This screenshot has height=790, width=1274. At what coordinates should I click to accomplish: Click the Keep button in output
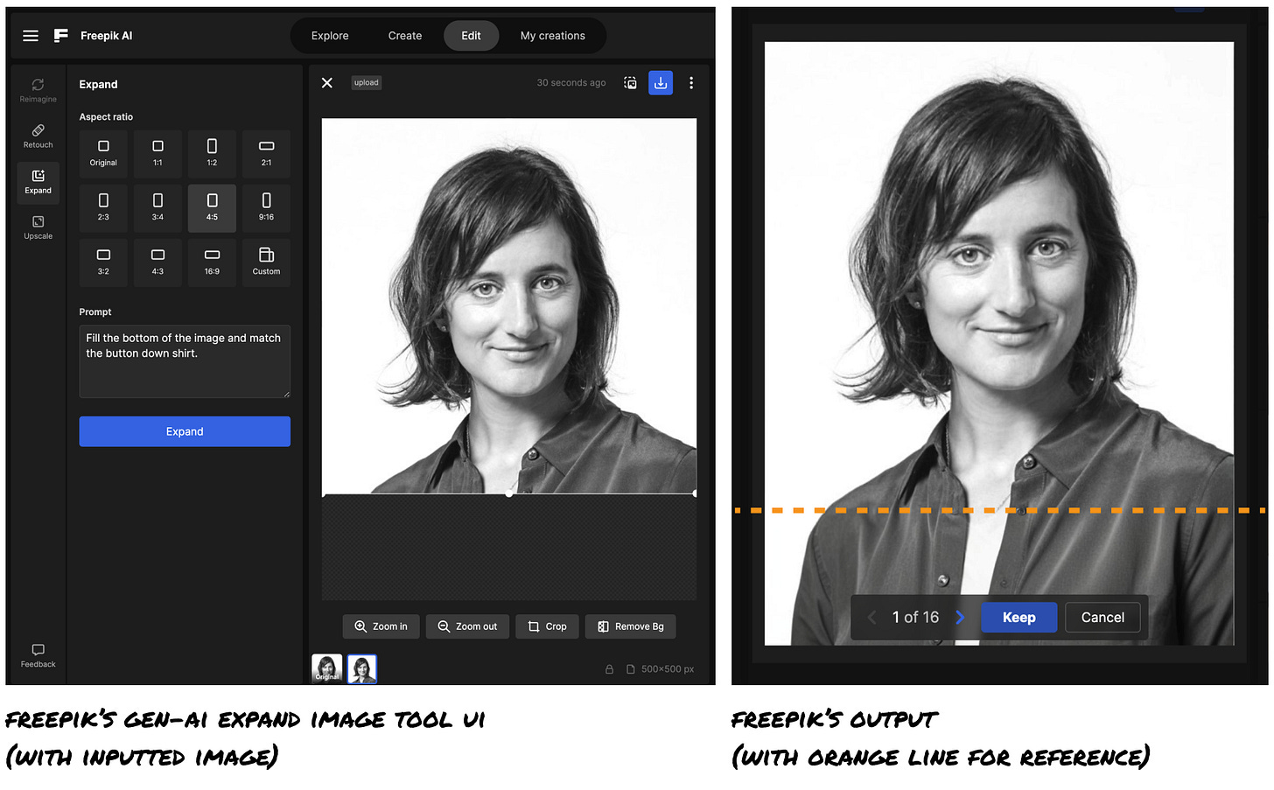[1018, 618]
